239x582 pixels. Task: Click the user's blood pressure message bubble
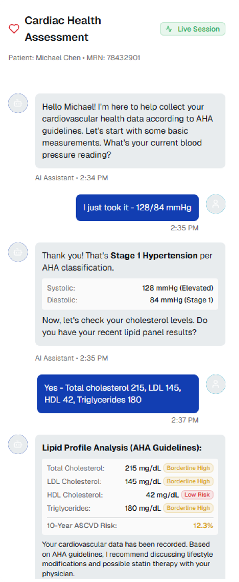click(x=137, y=208)
